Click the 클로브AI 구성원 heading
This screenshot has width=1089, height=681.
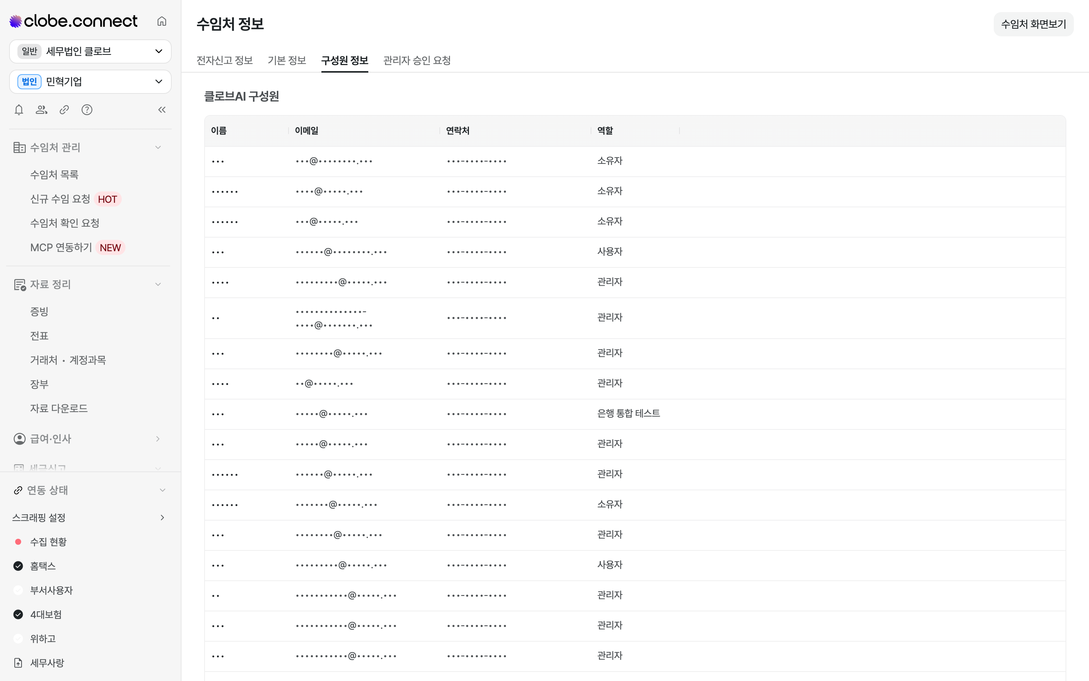(241, 96)
